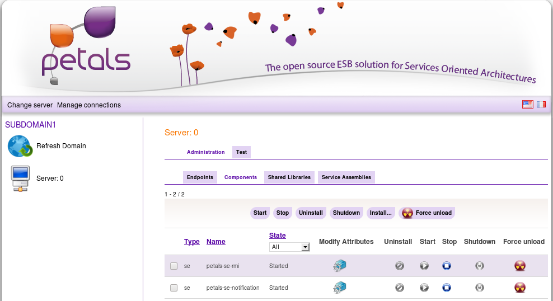
Task: Click Shutdown icon for petals-se-notification
Action: pos(479,288)
